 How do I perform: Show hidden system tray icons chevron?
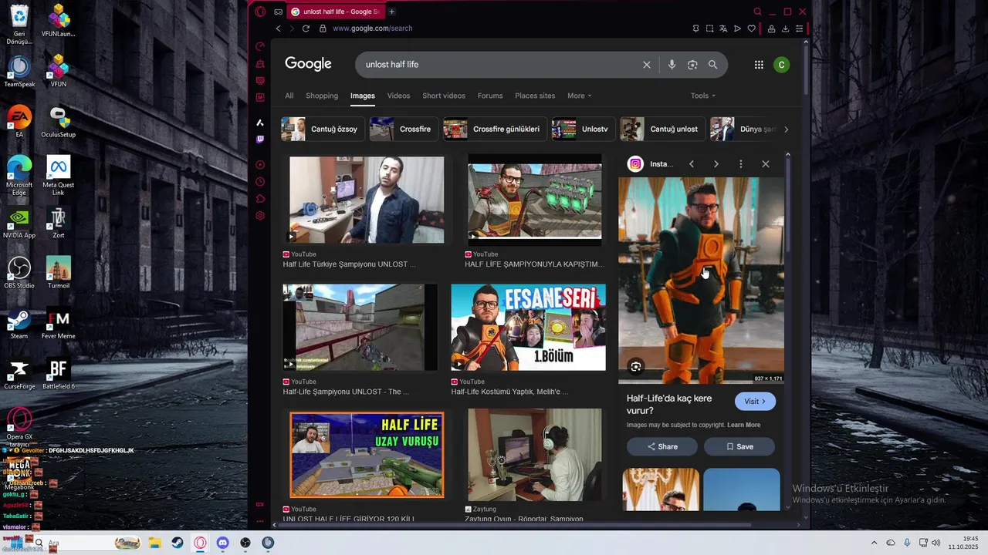pos(875,543)
